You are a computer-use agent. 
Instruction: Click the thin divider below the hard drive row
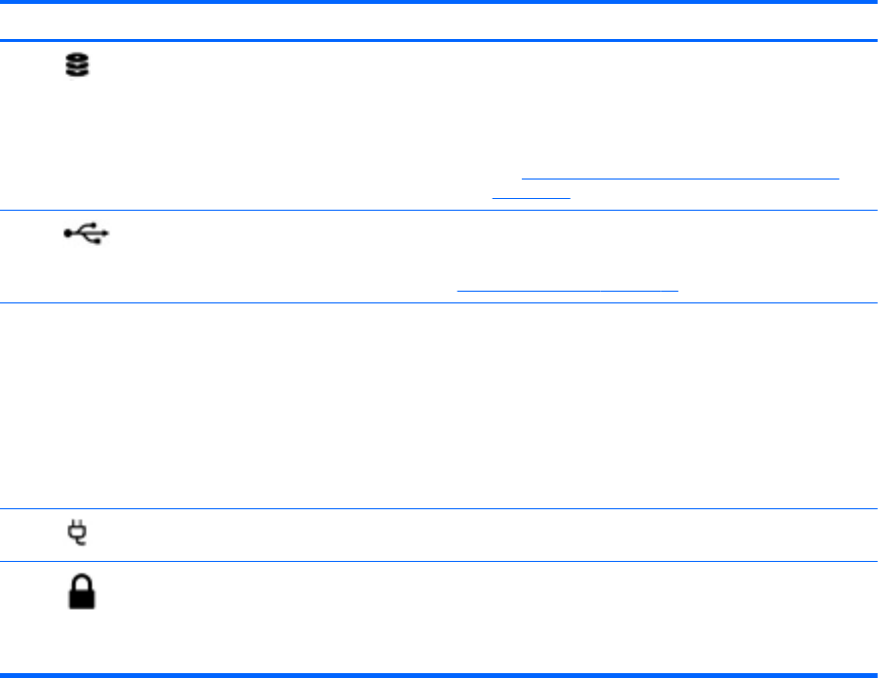pos(439,210)
